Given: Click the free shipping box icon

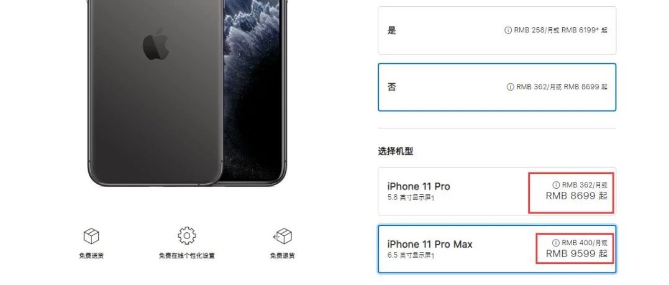Looking at the screenshot, I should (91, 236).
